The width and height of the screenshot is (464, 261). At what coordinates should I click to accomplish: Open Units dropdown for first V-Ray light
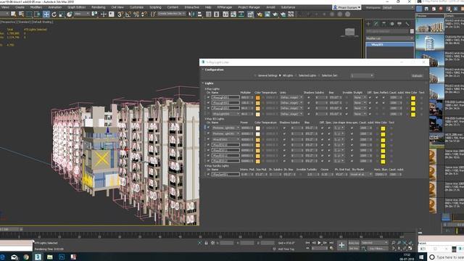coord(291,97)
